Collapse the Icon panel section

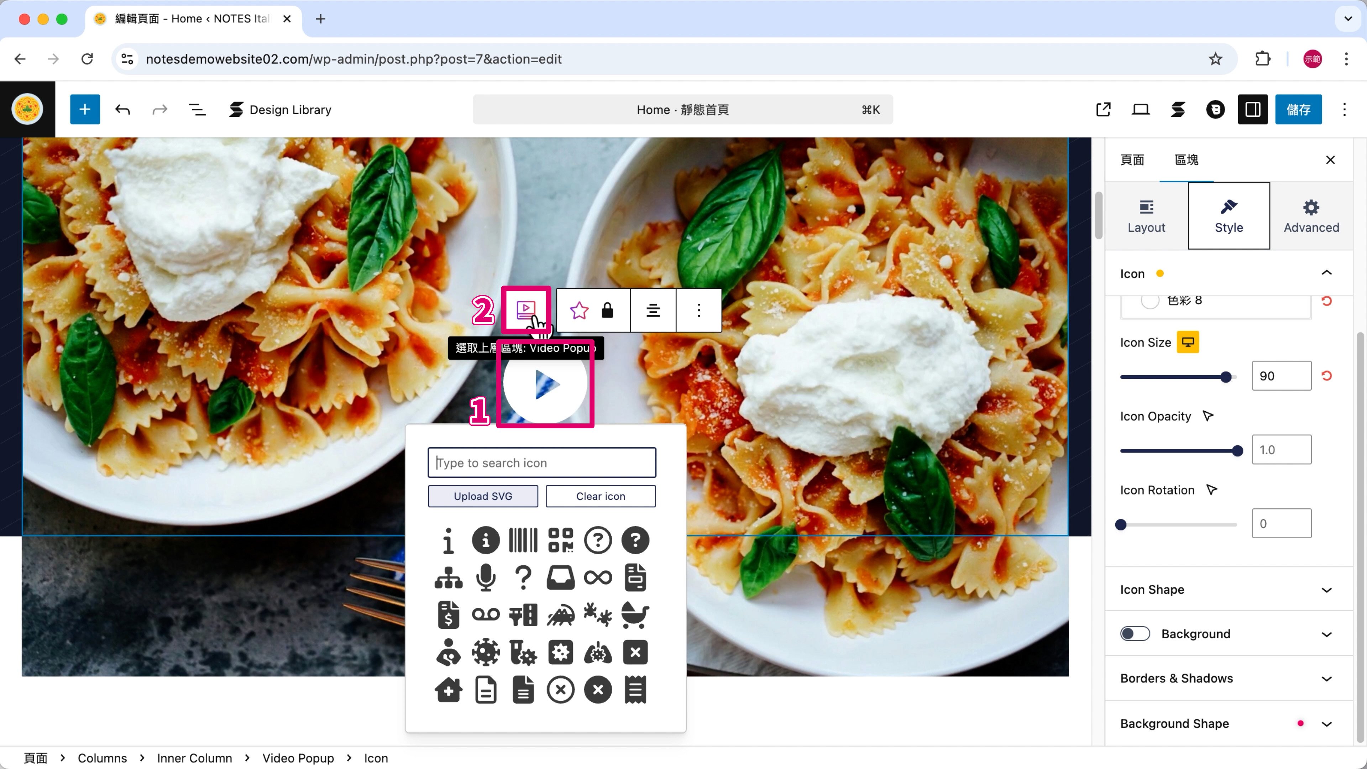1326,273
